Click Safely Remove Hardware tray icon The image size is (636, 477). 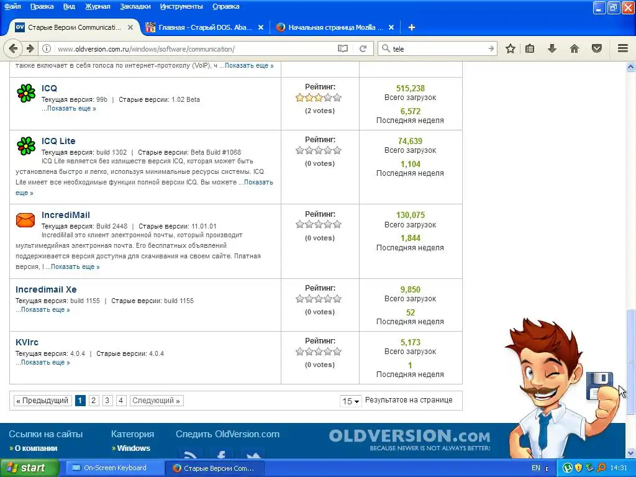[x=590, y=468]
